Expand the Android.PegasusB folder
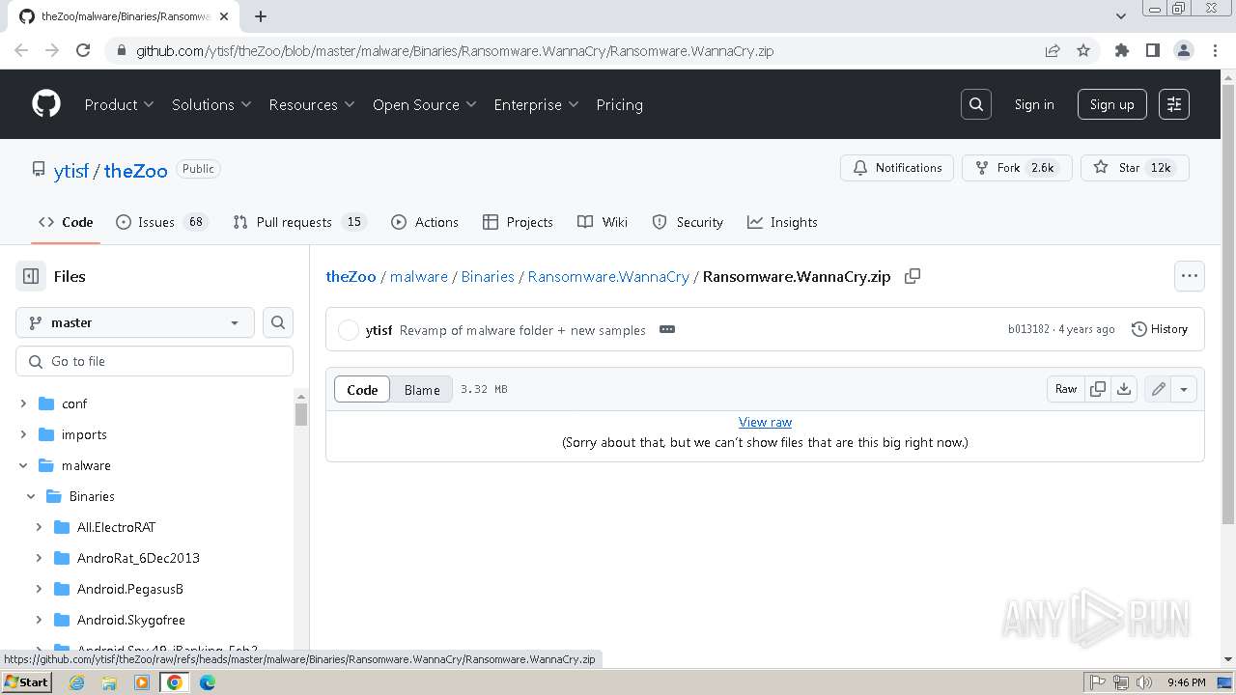Viewport: 1236px width, 695px height. click(x=39, y=589)
